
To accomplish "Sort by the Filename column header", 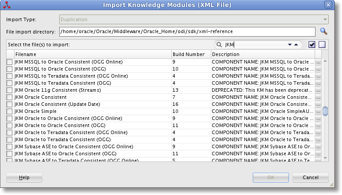I will pyautogui.click(x=93, y=54).
